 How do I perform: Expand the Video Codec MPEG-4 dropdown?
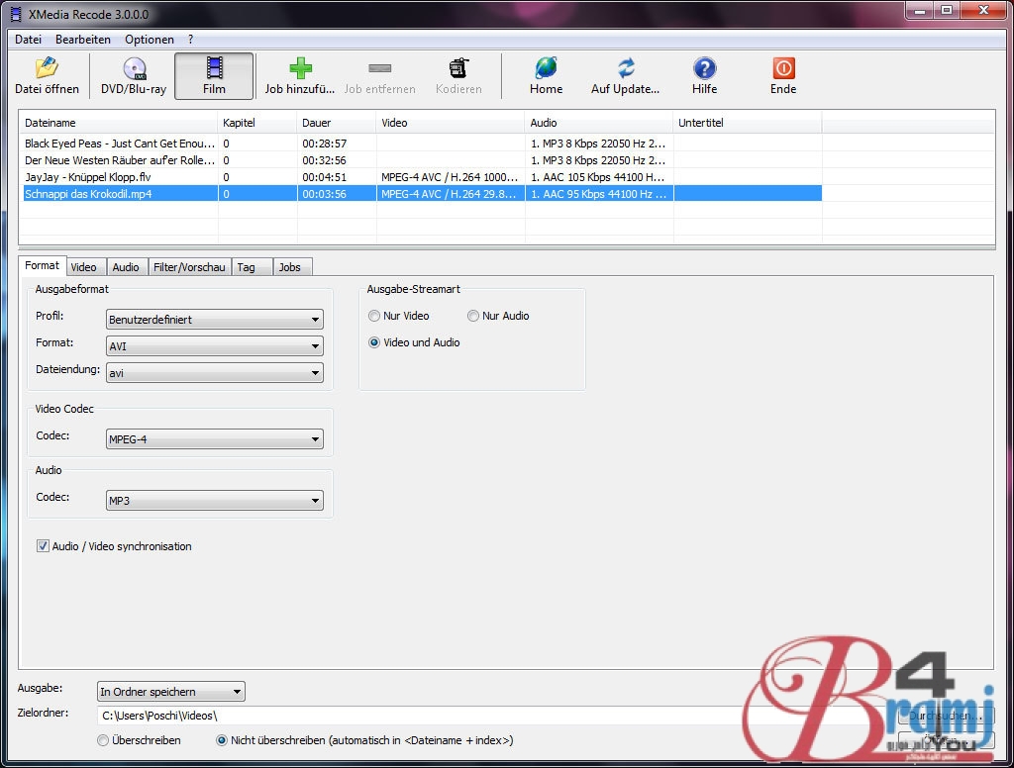215,439
